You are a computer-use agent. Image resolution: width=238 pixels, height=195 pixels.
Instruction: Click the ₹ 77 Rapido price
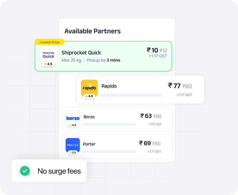pyautogui.click(x=174, y=86)
